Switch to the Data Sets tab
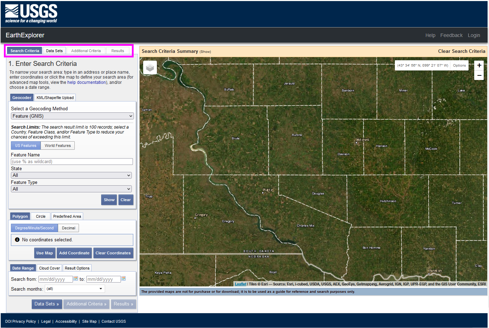The width and height of the screenshot is (489, 328). click(54, 50)
